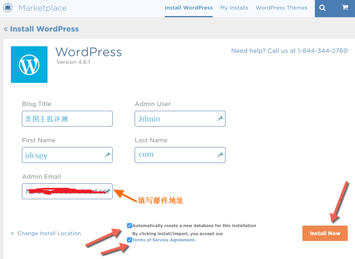The image size is (355, 259).
Task: Click autofill icon in First Name field
Action: (108, 154)
